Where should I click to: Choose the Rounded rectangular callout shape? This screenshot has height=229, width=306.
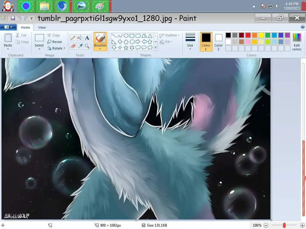(138, 47)
